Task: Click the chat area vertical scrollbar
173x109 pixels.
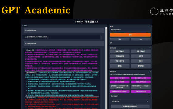Action: pyautogui.click(x=106, y=68)
